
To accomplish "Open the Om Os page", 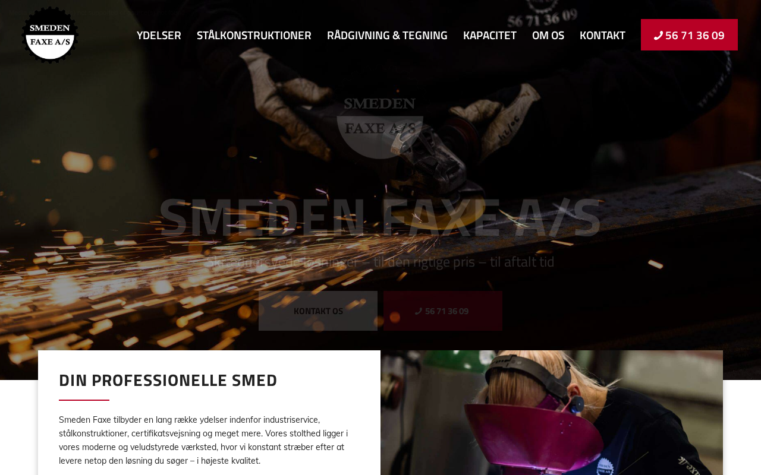I will coord(548,35).
